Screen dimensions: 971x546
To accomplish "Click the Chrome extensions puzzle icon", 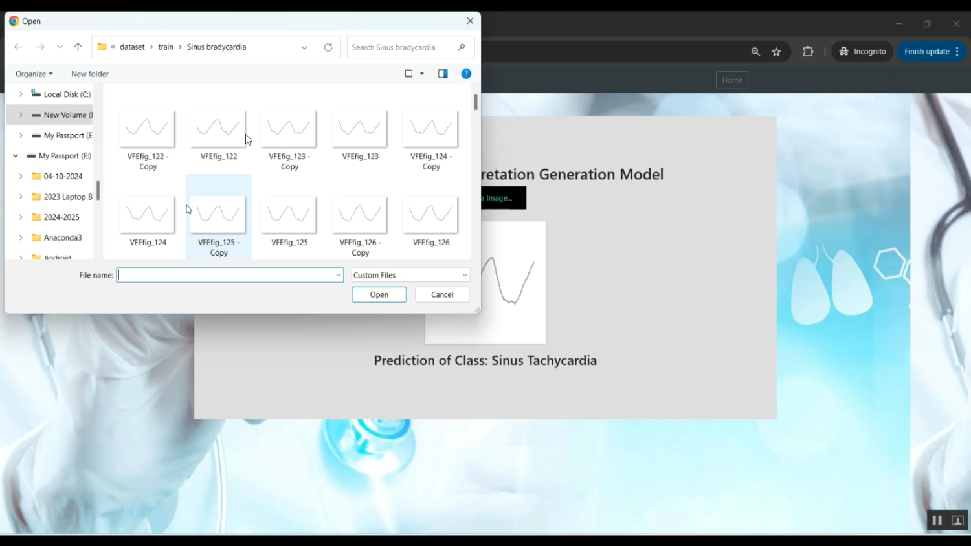I will coord(808,52).
